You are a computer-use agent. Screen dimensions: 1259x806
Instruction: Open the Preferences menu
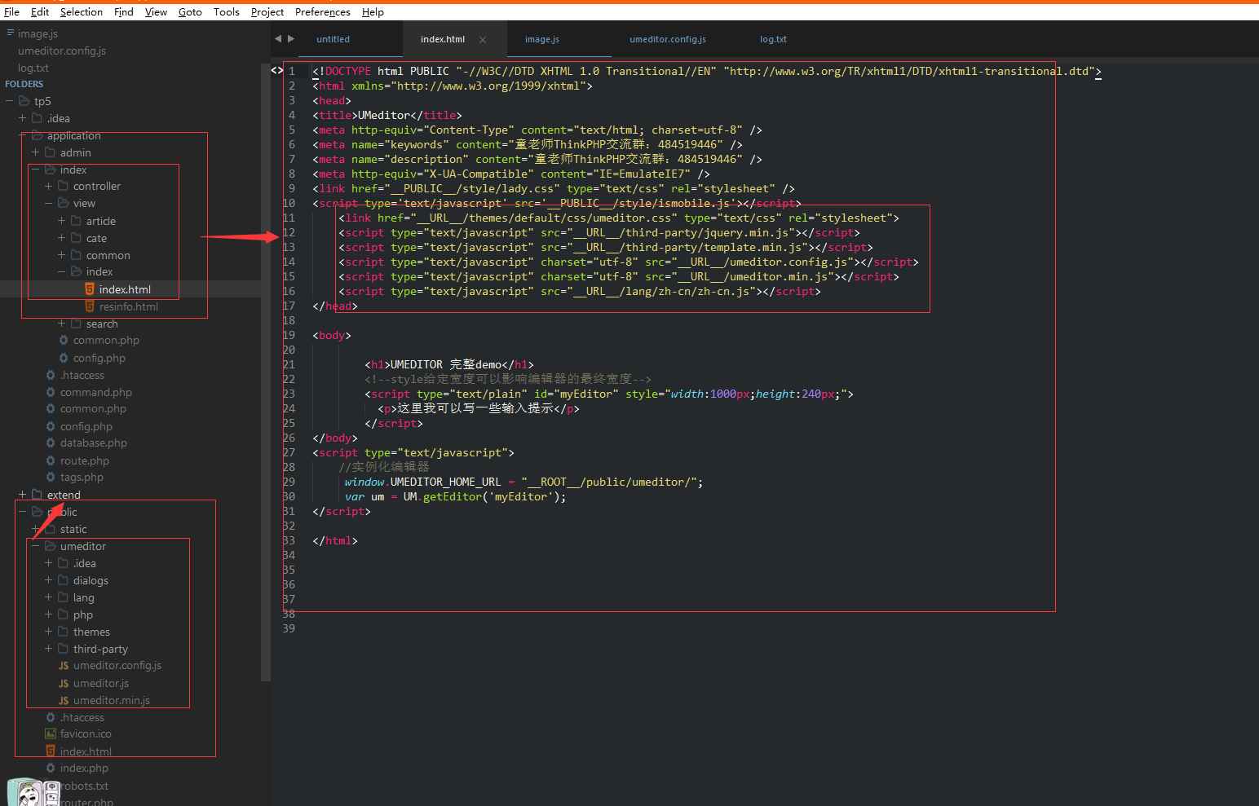pyautogui.click(x=323, y=12)
